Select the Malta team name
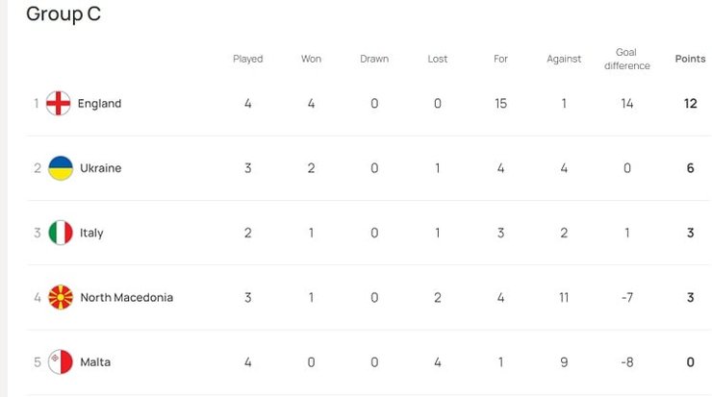The height and width of the screenshot is (397, 712). click(x=94, y=362)
